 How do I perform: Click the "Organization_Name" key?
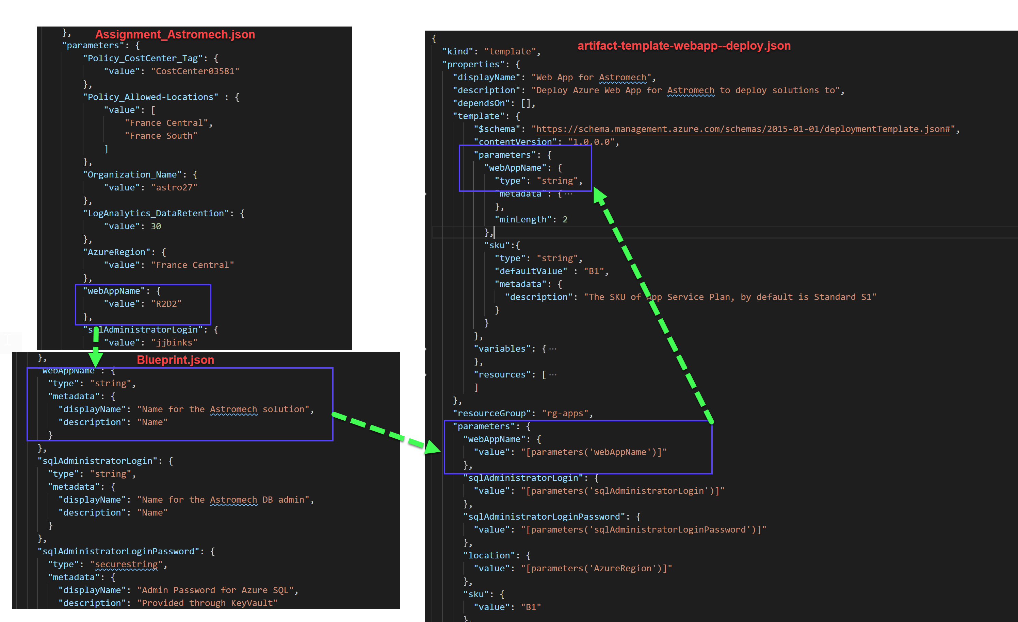(x=132, y=174)
